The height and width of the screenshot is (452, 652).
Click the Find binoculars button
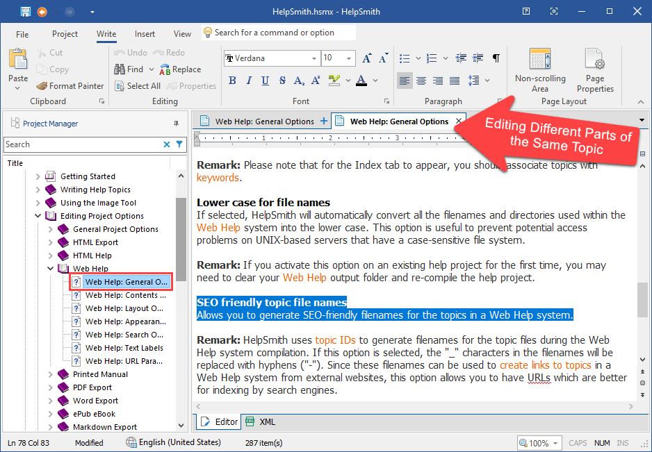[x=129, y=69]
